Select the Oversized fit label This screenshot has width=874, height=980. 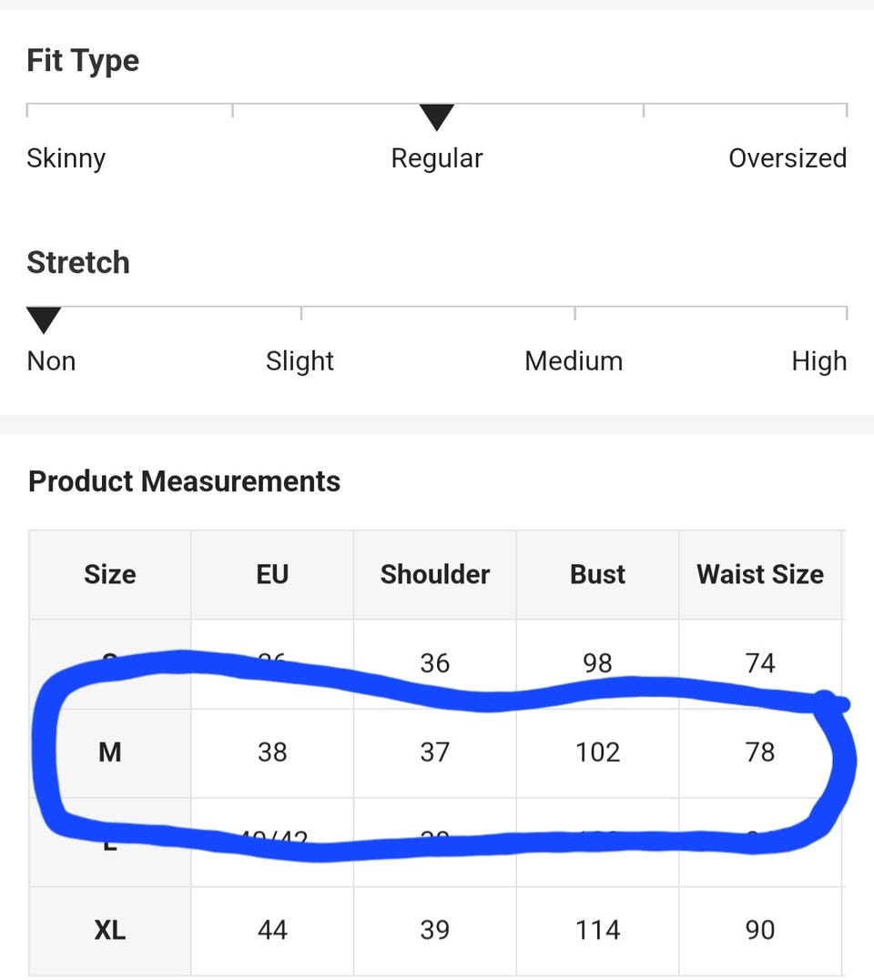tap(788, 158)
